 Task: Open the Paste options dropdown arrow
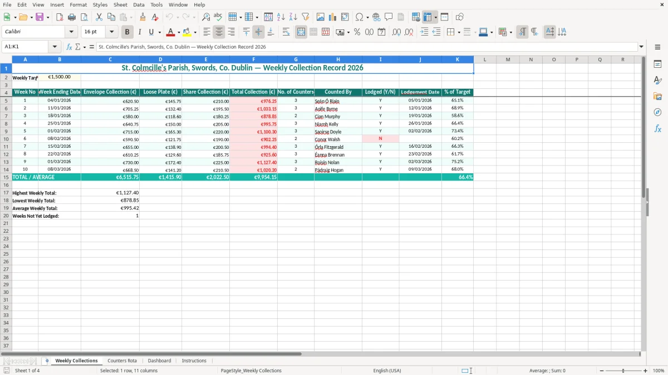coord(131,17)
